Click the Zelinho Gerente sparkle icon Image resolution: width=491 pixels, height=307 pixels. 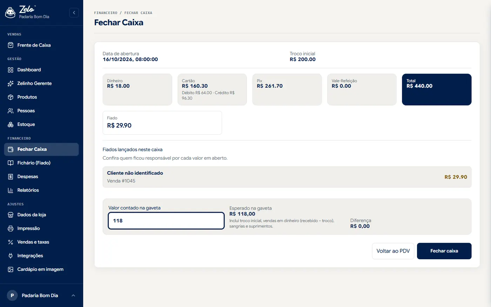11,84
